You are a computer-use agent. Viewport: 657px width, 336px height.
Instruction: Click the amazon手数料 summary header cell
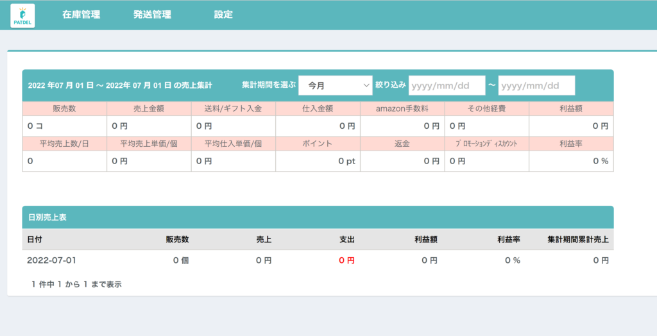coord(402,108)
